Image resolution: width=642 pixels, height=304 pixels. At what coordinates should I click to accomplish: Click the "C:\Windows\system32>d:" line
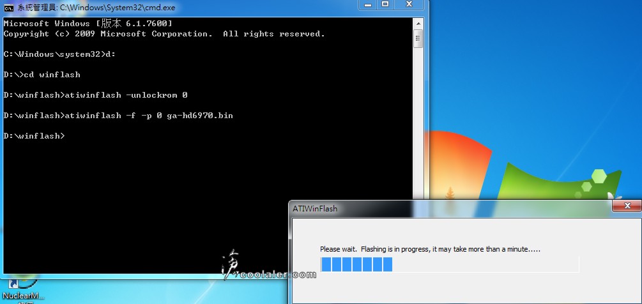59,54
